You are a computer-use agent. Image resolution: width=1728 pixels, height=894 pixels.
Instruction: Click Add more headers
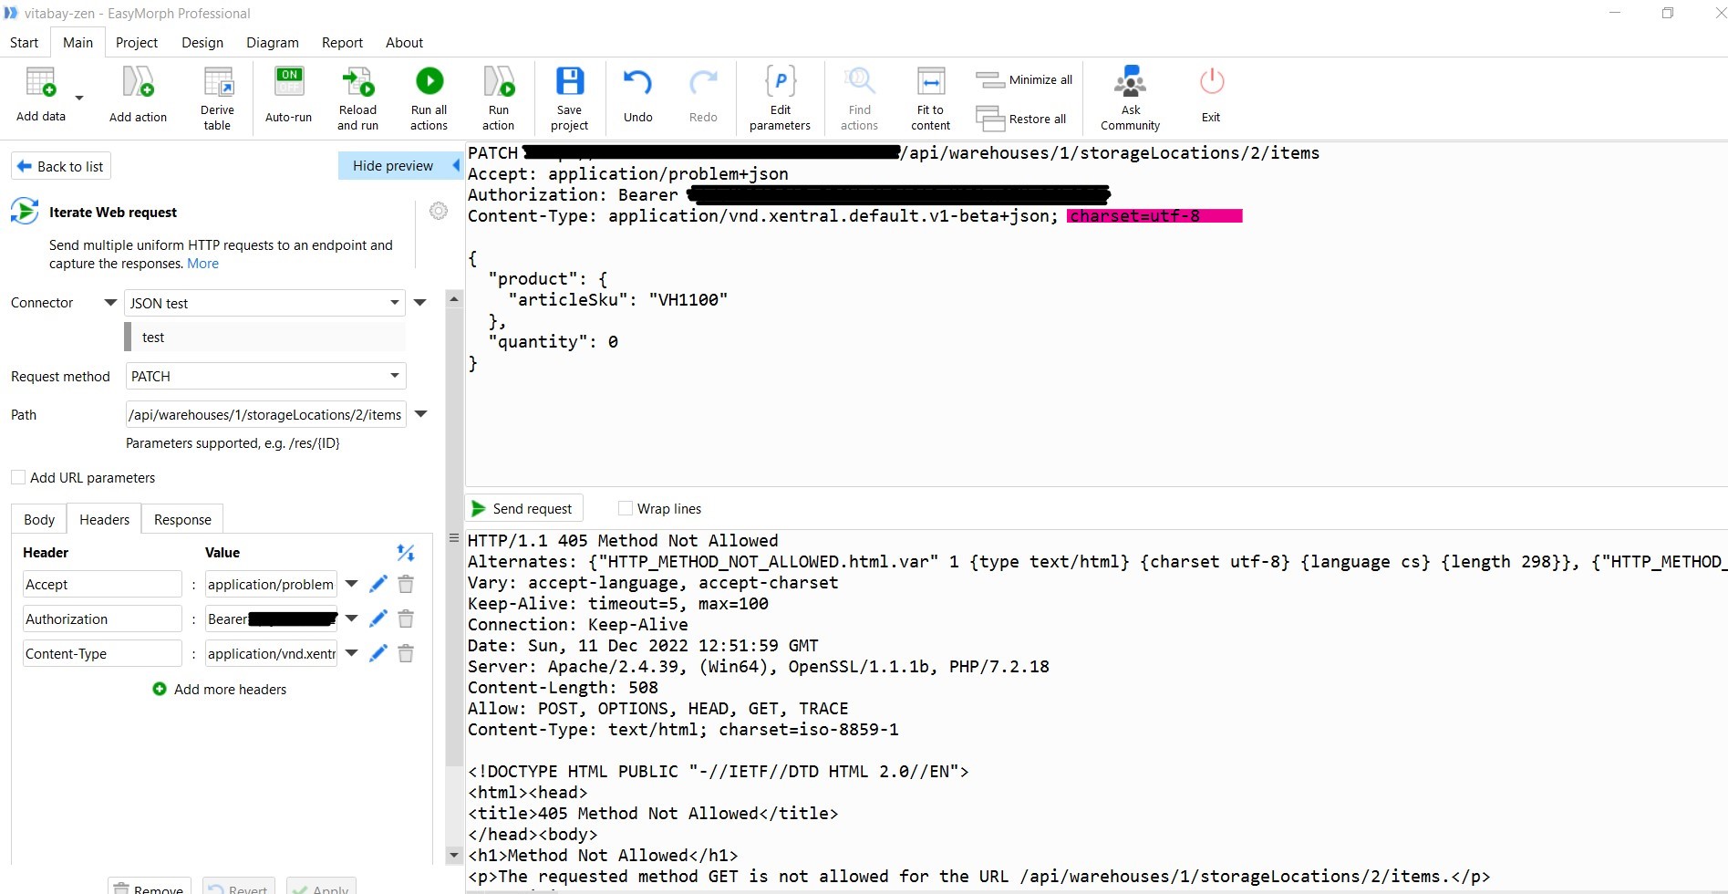220,689
